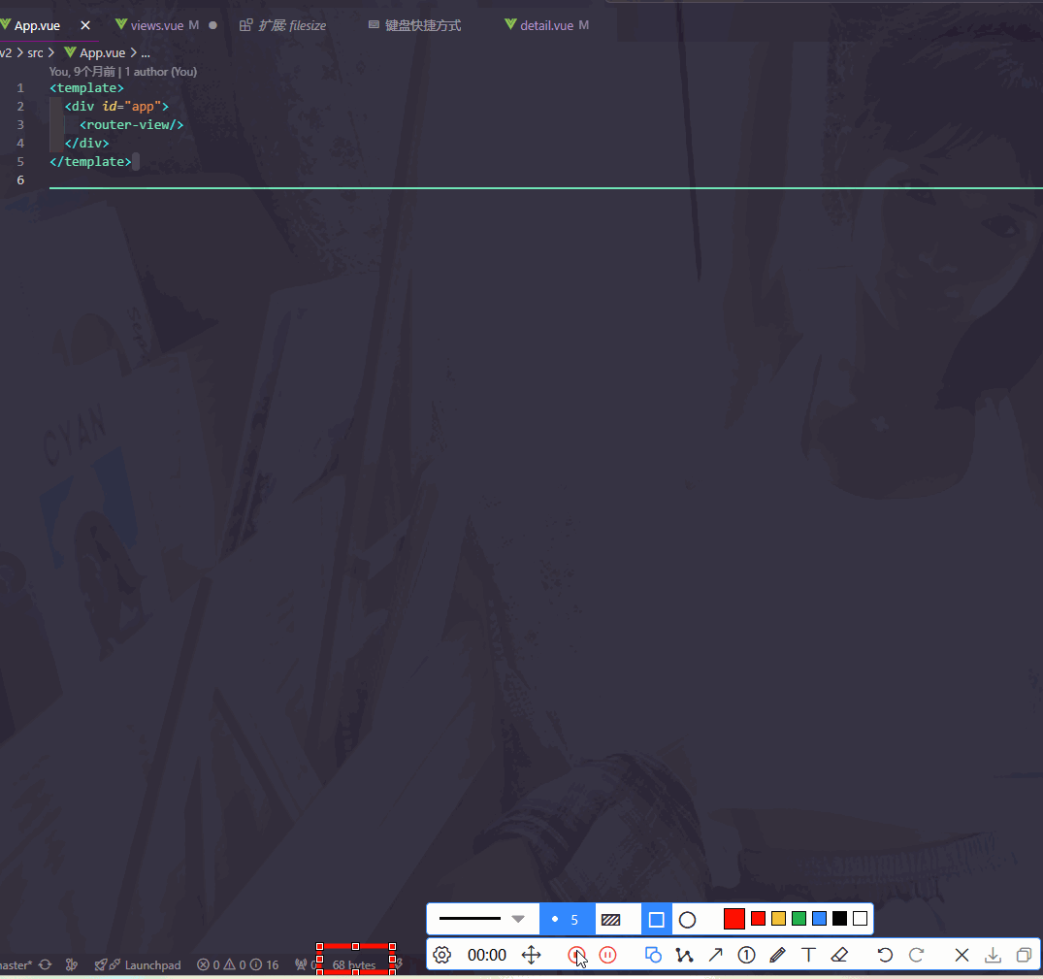Click the 68 bytes file size indicator
Screen dimensions: 1043x979
(354, 964)
